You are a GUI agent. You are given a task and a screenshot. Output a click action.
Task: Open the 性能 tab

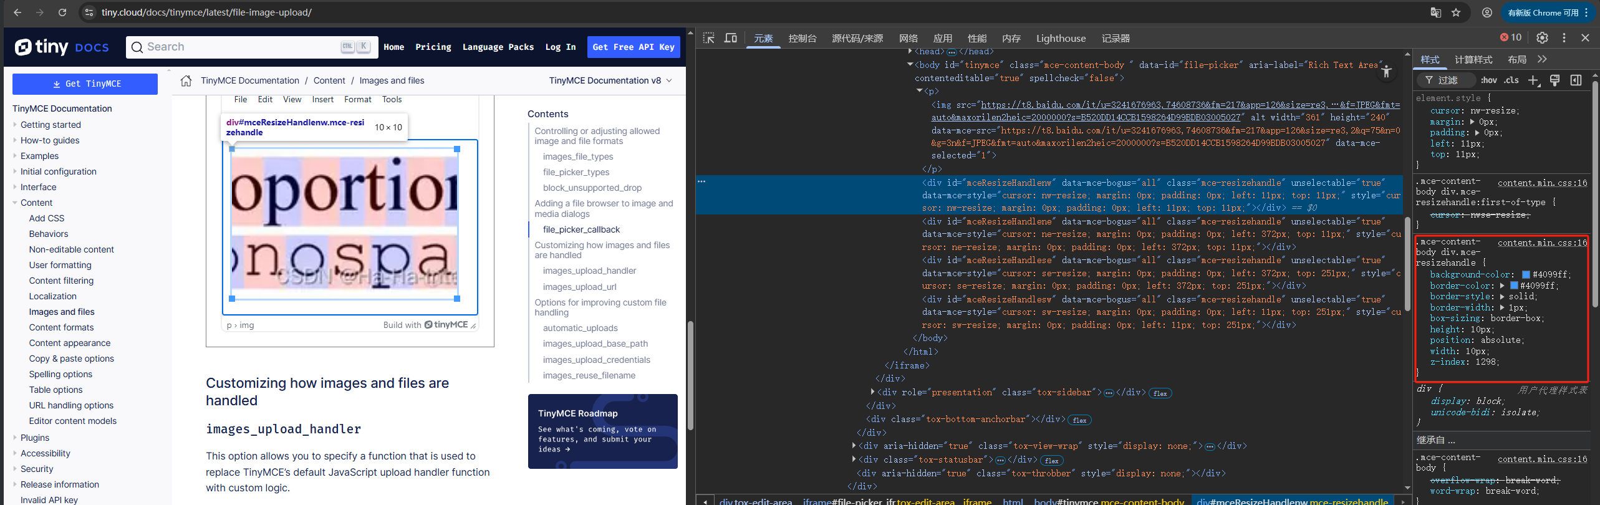977,38
